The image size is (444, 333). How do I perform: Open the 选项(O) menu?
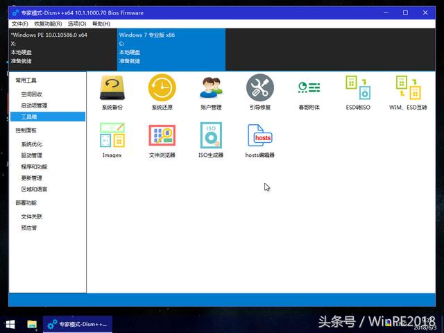tap(77, 24)
